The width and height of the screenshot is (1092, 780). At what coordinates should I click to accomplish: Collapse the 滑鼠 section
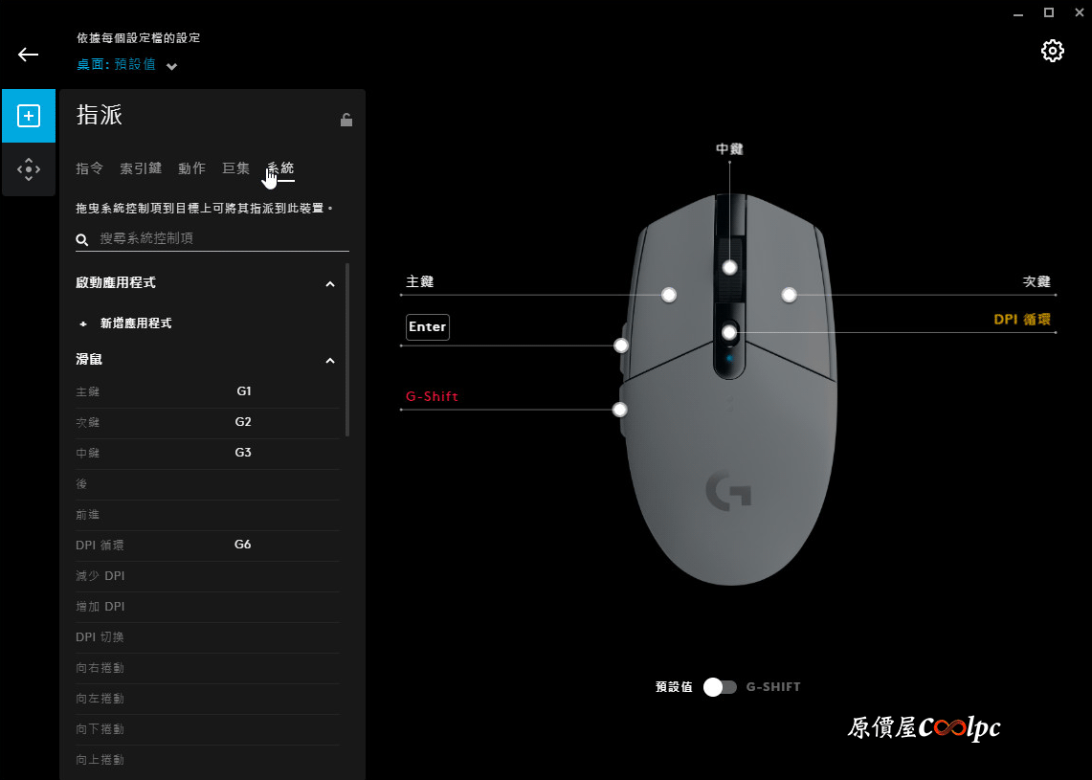point(330,361)
